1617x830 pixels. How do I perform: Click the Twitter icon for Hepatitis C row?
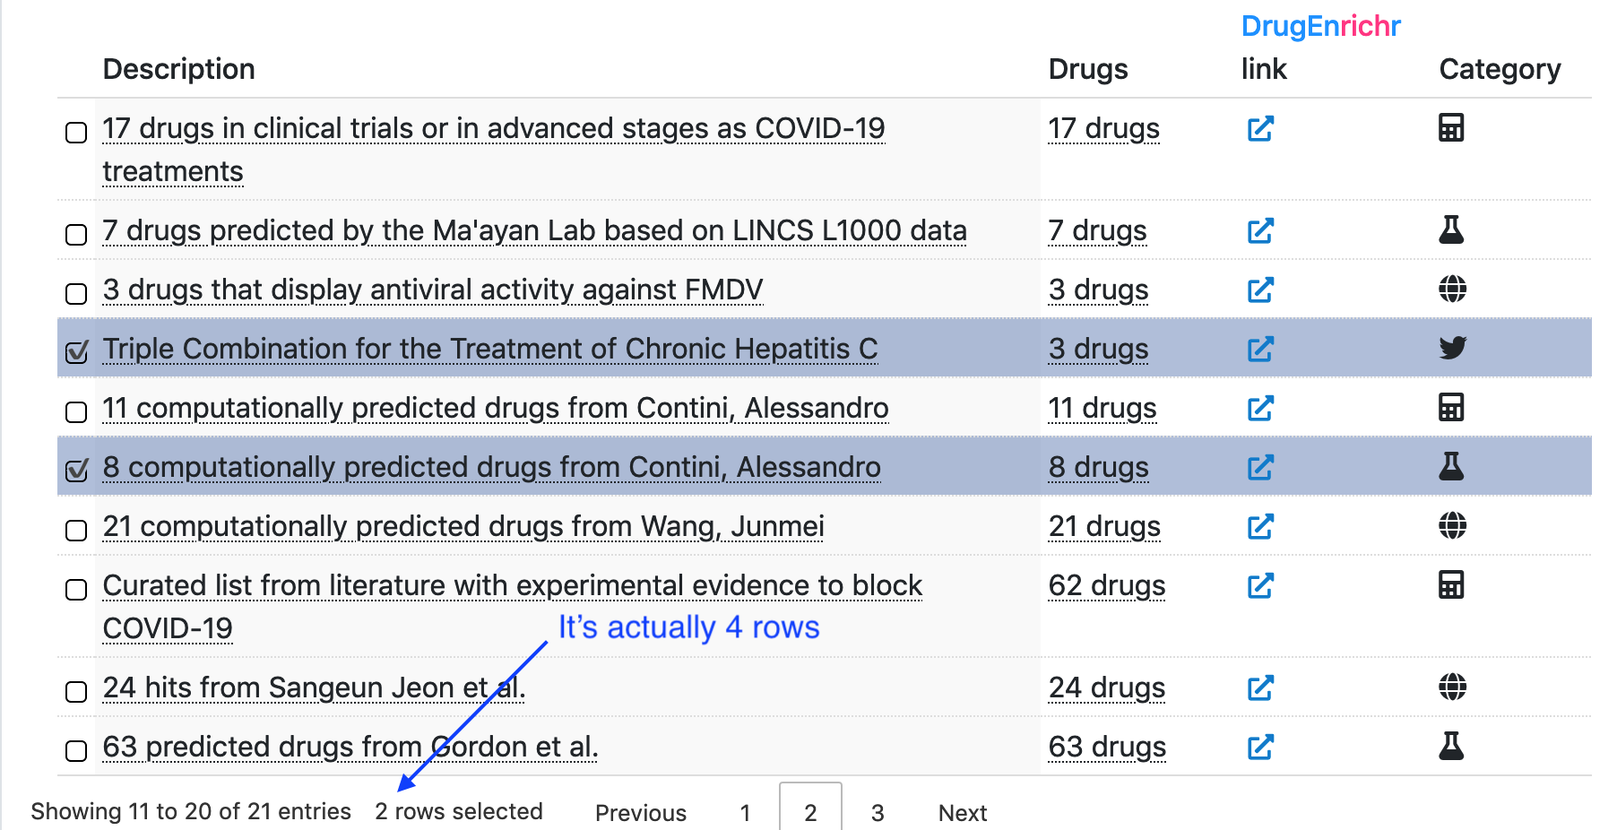pos(1455,349)
